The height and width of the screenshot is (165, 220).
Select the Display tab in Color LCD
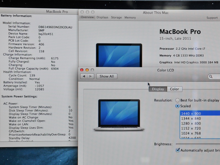158,89
